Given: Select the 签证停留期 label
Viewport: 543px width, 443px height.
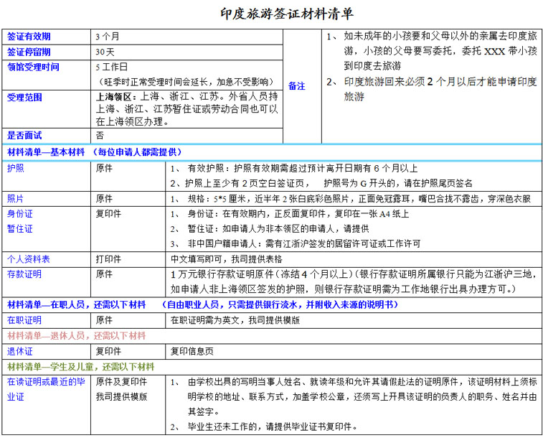Looking at the screenshot, I should pyautogui.click(x=29, y=52).
